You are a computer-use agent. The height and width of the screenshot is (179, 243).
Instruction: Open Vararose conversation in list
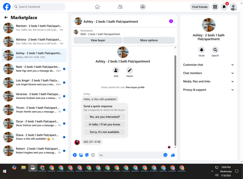(x=34, y=96)
